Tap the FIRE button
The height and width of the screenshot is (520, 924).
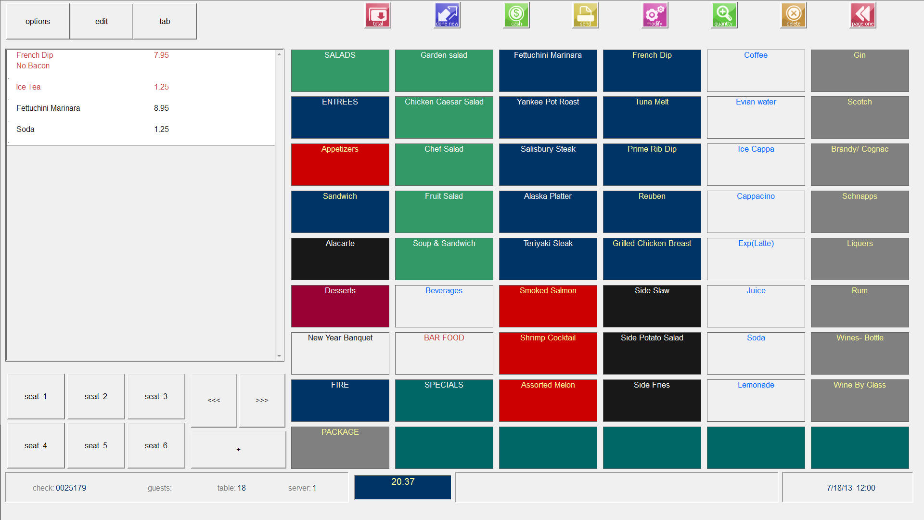coord(340,401)
